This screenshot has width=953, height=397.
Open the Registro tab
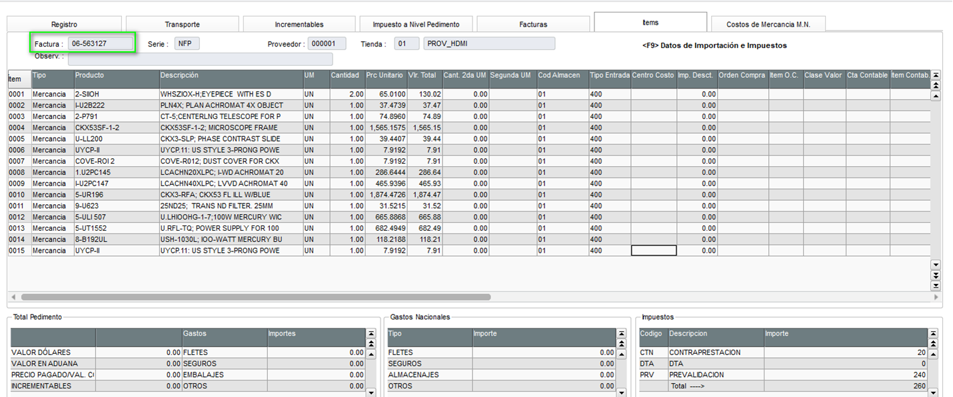(64, 24)
